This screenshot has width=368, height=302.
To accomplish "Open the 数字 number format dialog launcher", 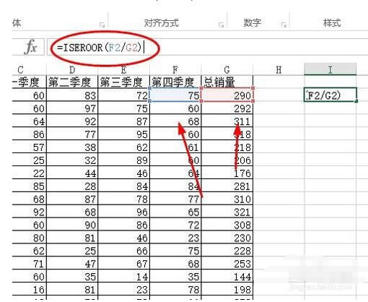I will [x=284, y=25].
